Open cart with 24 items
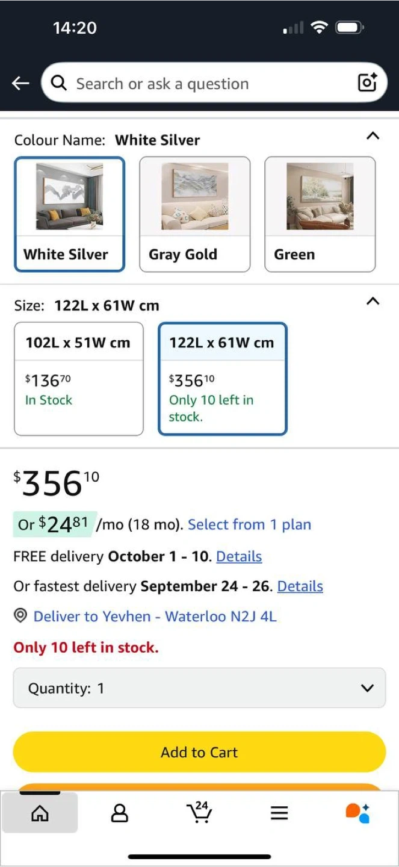The image size is (399, 867). [x=200, y=812]
